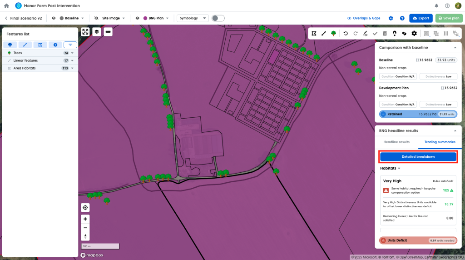465x260 pixels.
Task: Click the Export button
Action: coord(420,18)
